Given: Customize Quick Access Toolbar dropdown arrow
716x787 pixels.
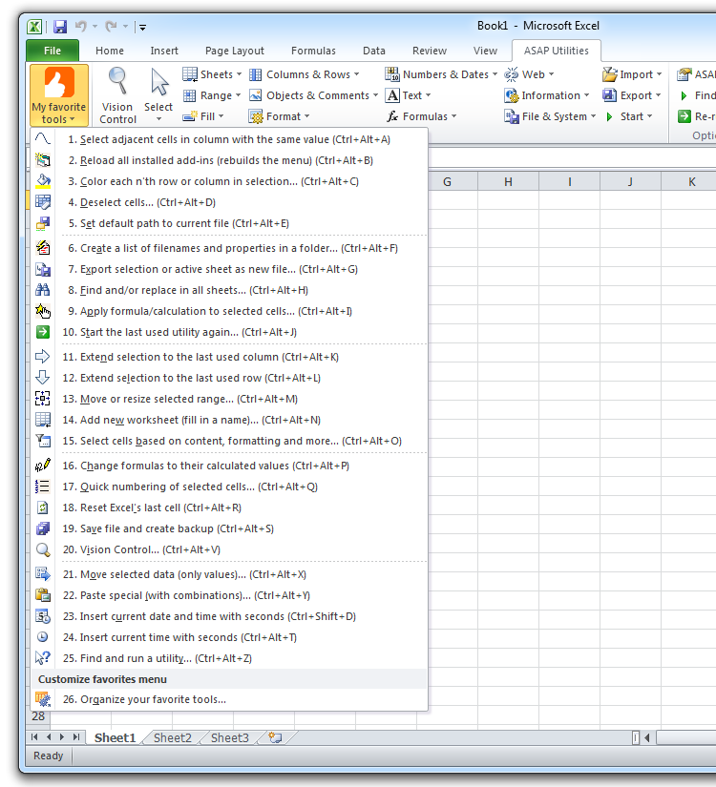Looking at the screenshot, I should click(142, 27).
